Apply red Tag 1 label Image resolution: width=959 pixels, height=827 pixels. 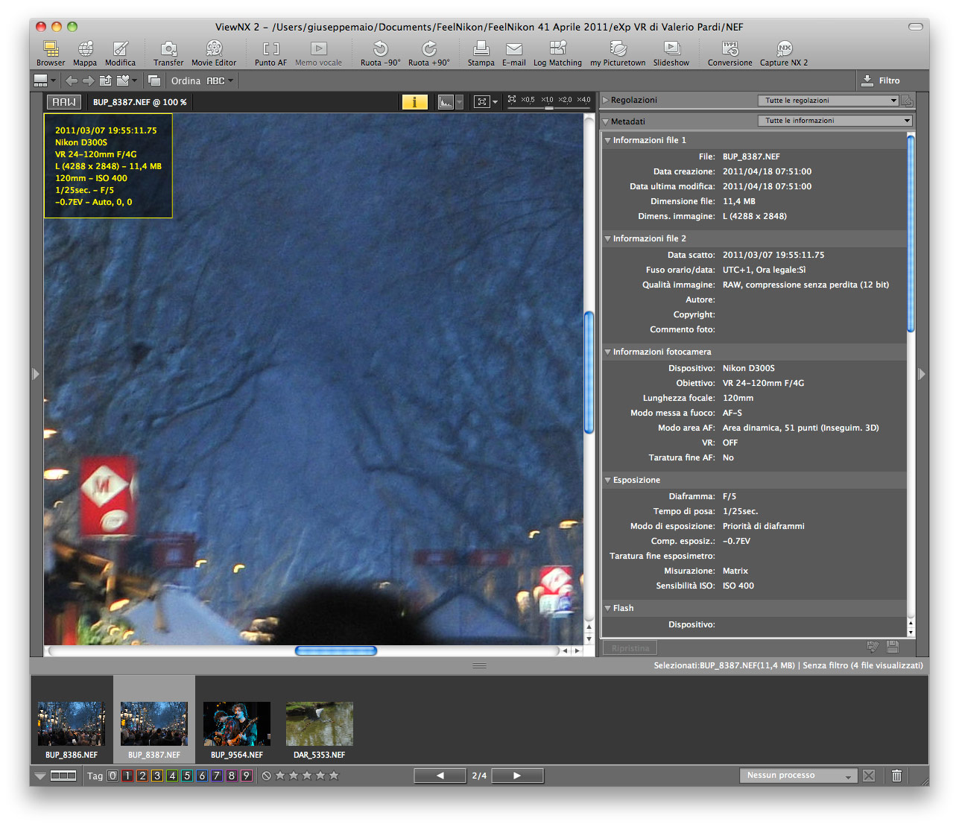click(127, 776)
